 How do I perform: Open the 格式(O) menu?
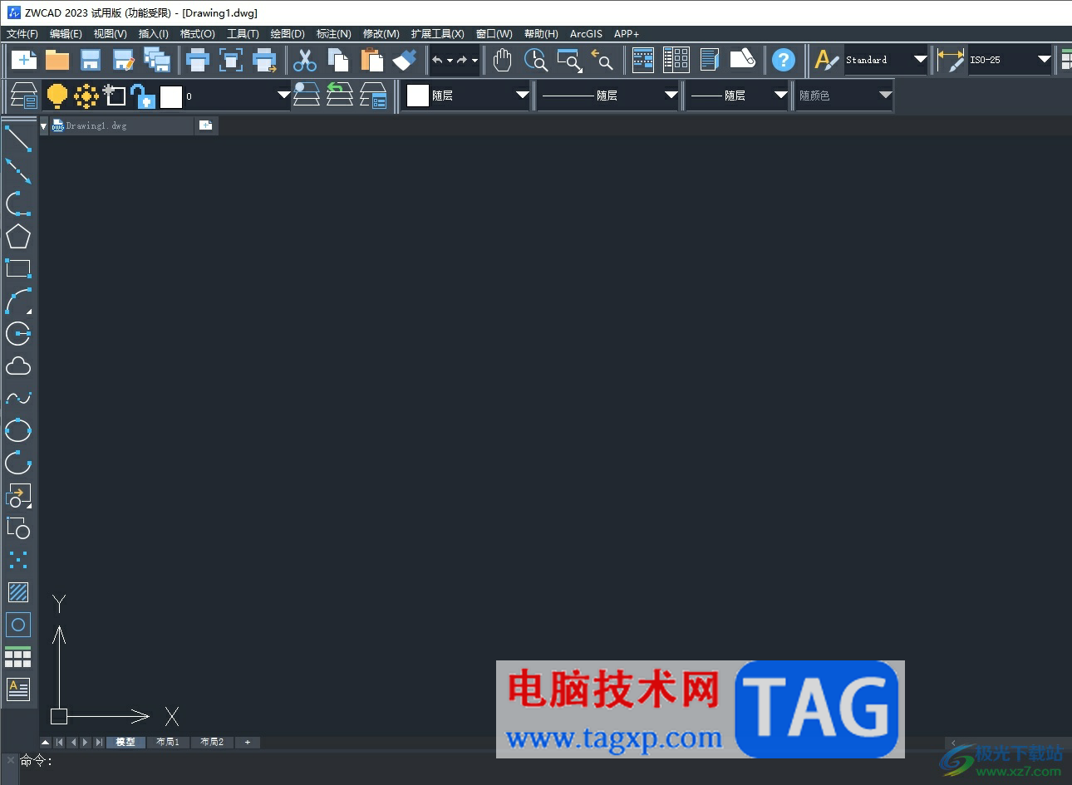pos(198,34)
